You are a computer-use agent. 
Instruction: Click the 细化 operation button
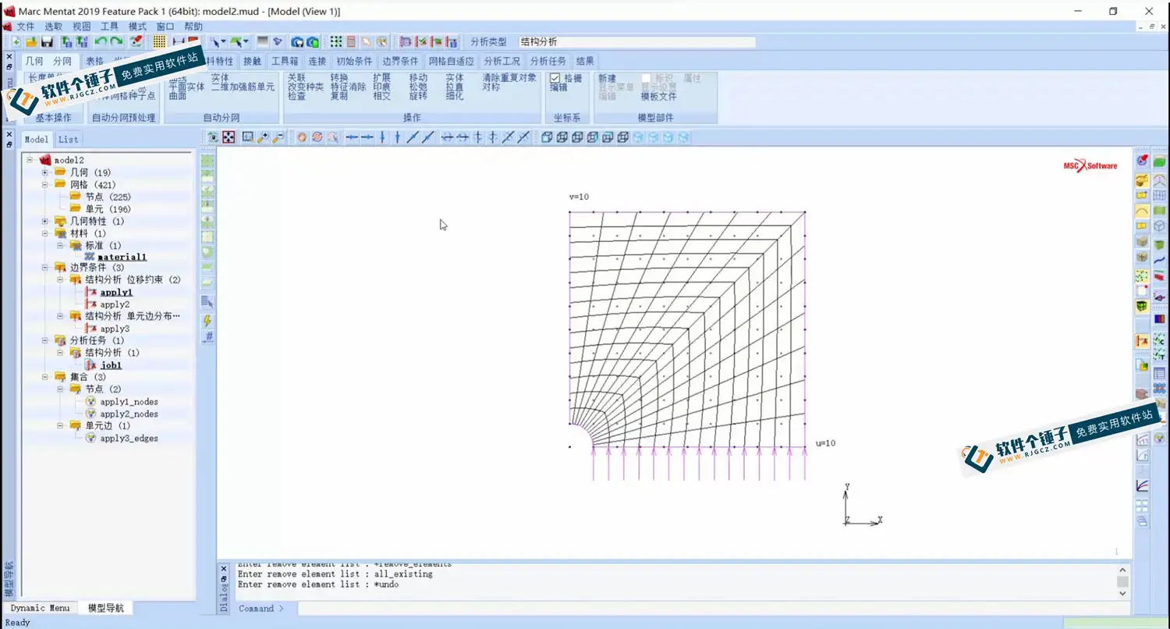455,96
